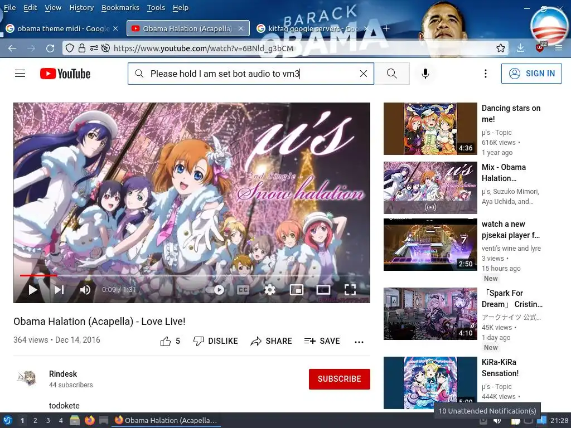The image size is (571, 428).
Task: Skip to the next video
Action: click(59, 290)
